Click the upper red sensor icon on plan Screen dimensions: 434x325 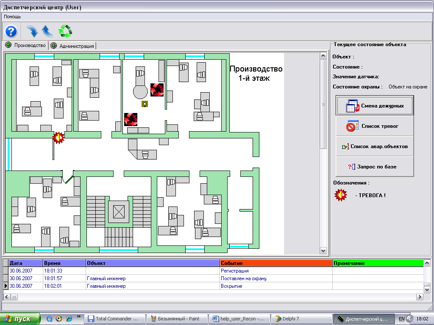click(157, 90)
